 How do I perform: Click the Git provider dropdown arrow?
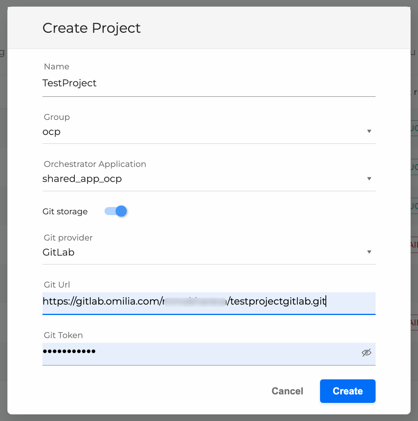click(369, 252)
